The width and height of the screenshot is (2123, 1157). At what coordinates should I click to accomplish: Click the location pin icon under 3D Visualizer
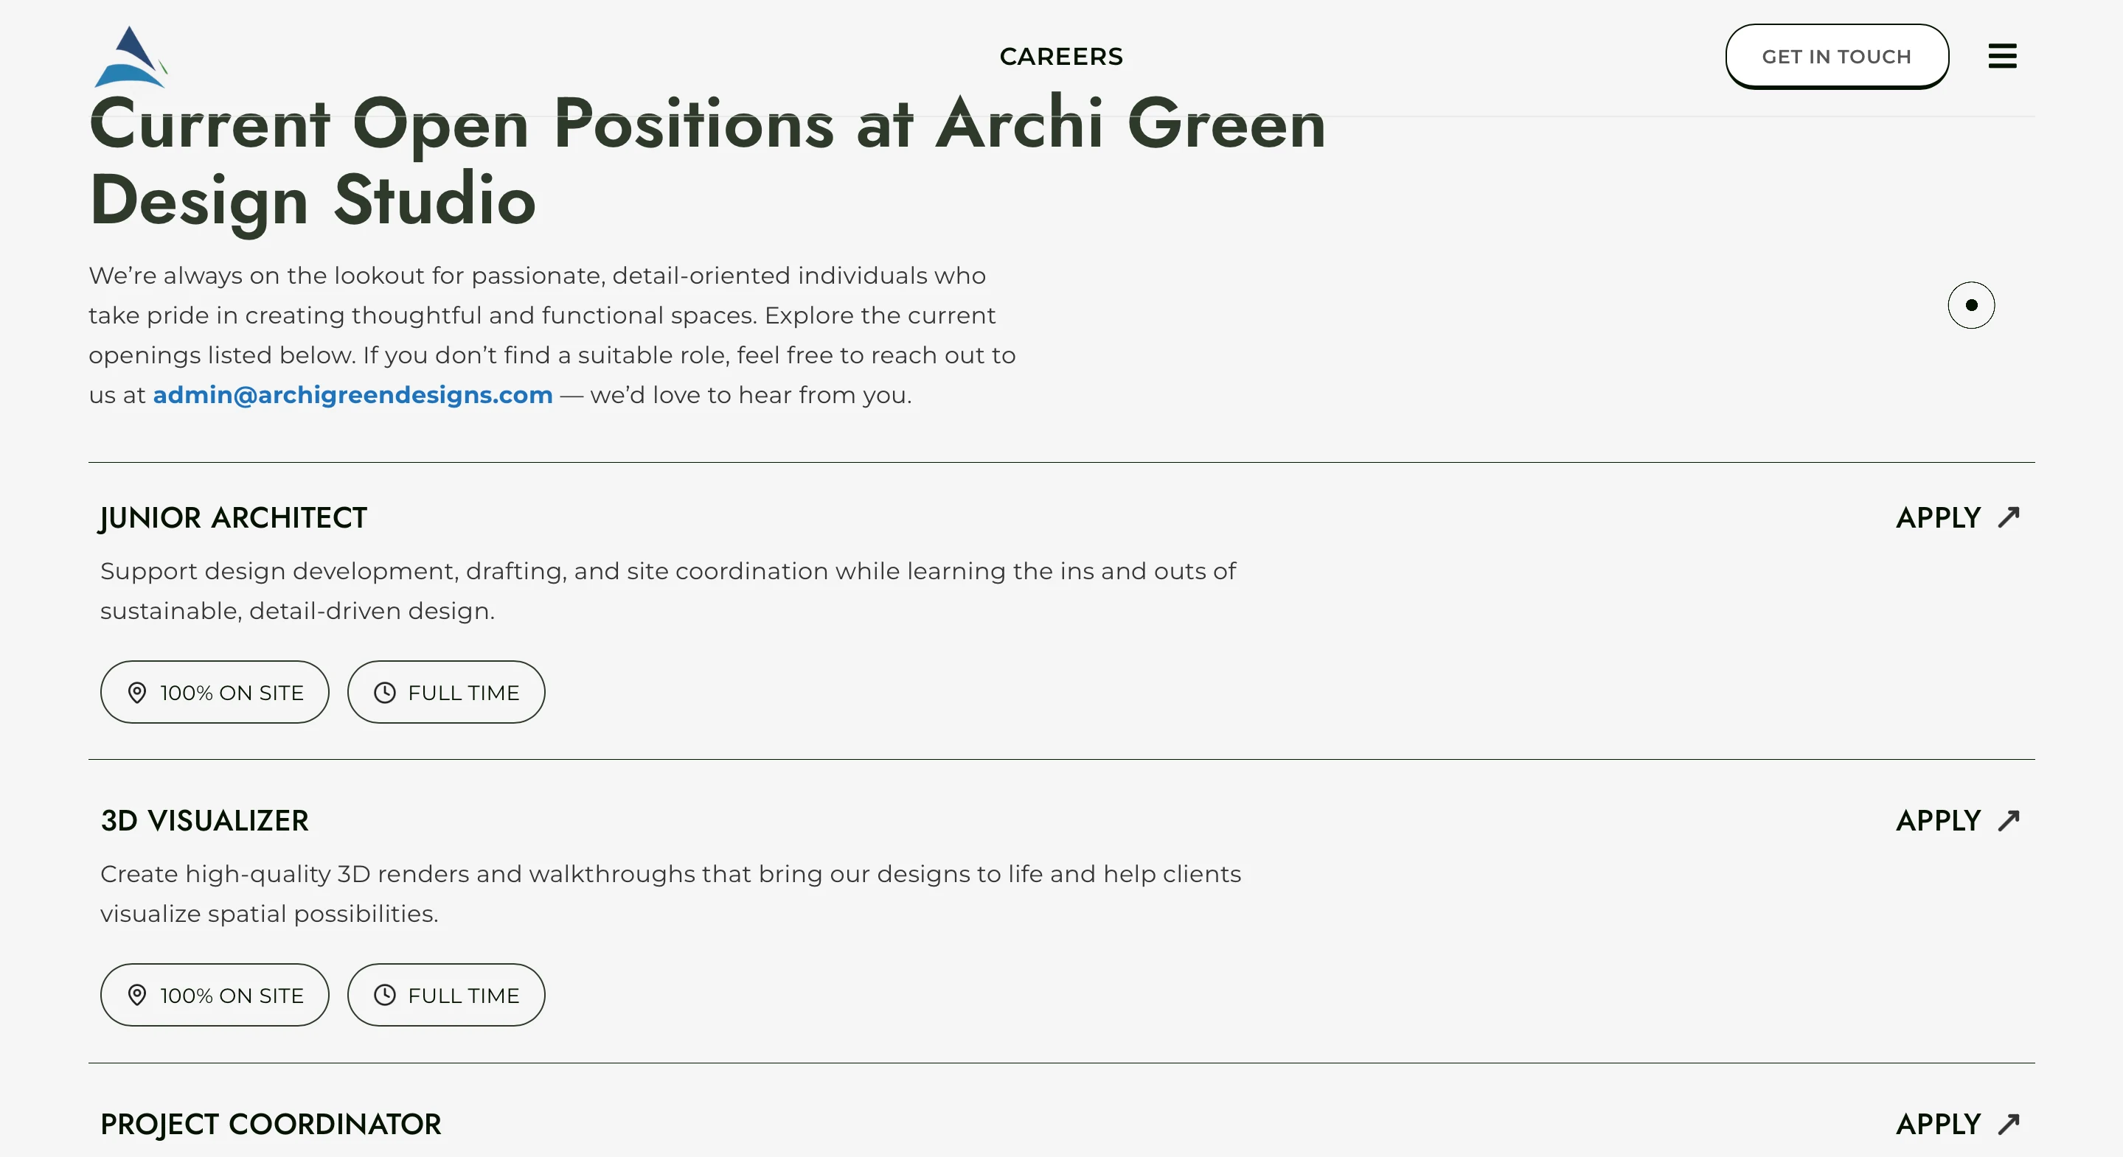[x=137, y=996]
